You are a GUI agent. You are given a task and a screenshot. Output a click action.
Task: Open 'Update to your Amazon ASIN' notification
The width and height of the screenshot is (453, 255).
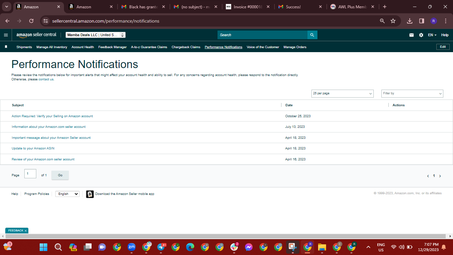(x=33, y=148)
